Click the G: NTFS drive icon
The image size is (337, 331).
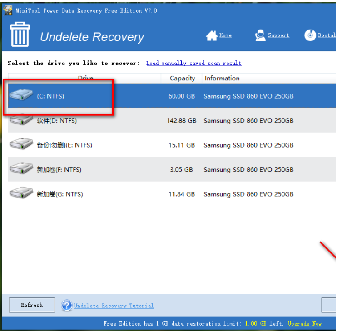(x=21, y=193)
